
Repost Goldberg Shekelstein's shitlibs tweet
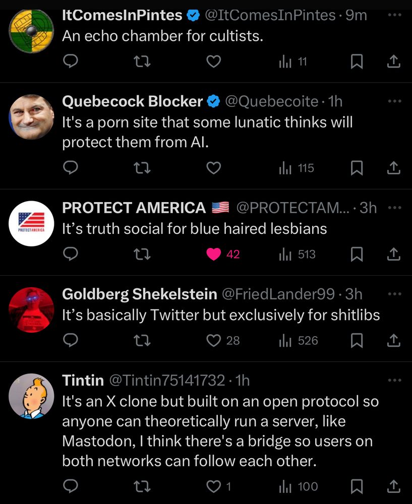(x=142, y=340)
